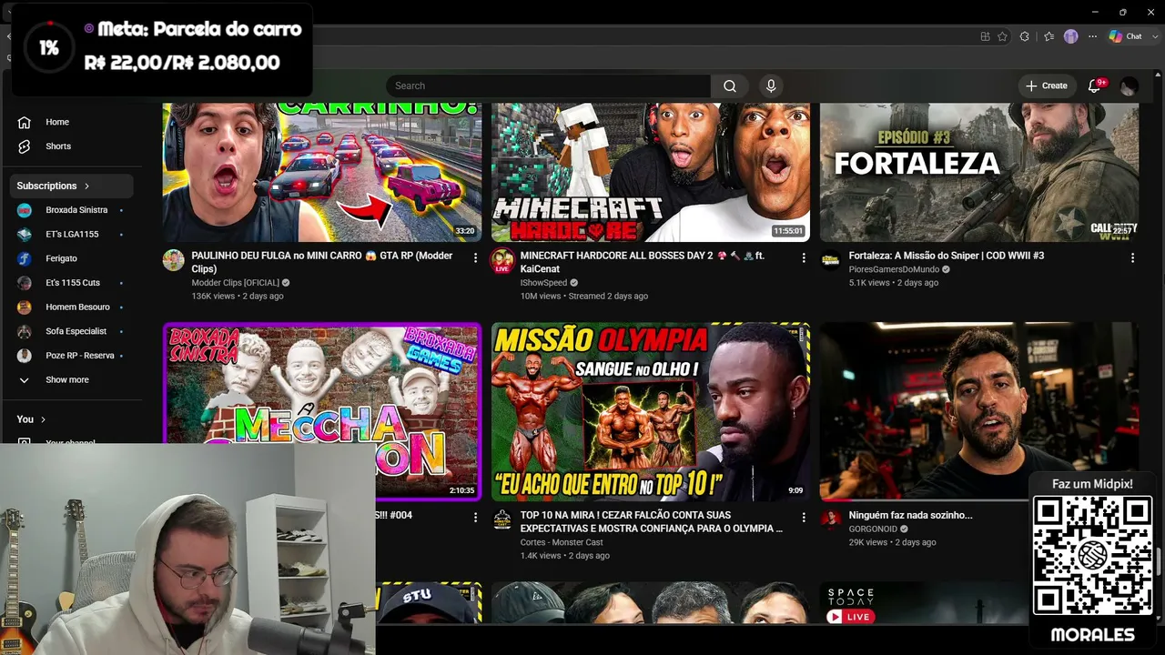This screenshot has width=1165, height=655.
Task: Open the YouTube account avatar menu
Action: click(1130, 86)
